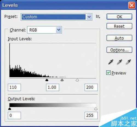Select the black point eyedropper
This screenshot has width=137, height=127.
pos(111,62)
